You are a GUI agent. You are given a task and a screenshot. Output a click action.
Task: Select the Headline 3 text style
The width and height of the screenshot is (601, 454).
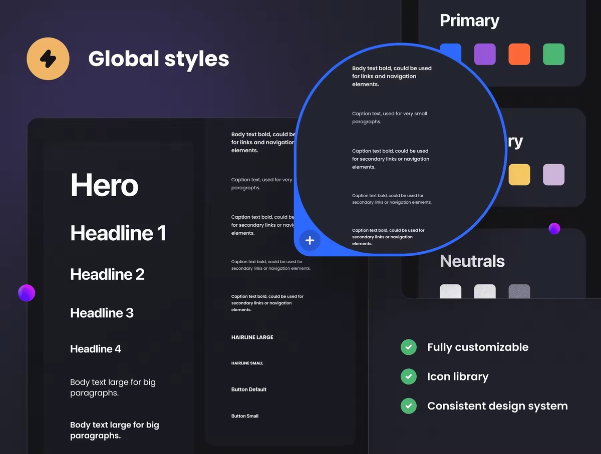pyautogui.click(x=102, y=313)
